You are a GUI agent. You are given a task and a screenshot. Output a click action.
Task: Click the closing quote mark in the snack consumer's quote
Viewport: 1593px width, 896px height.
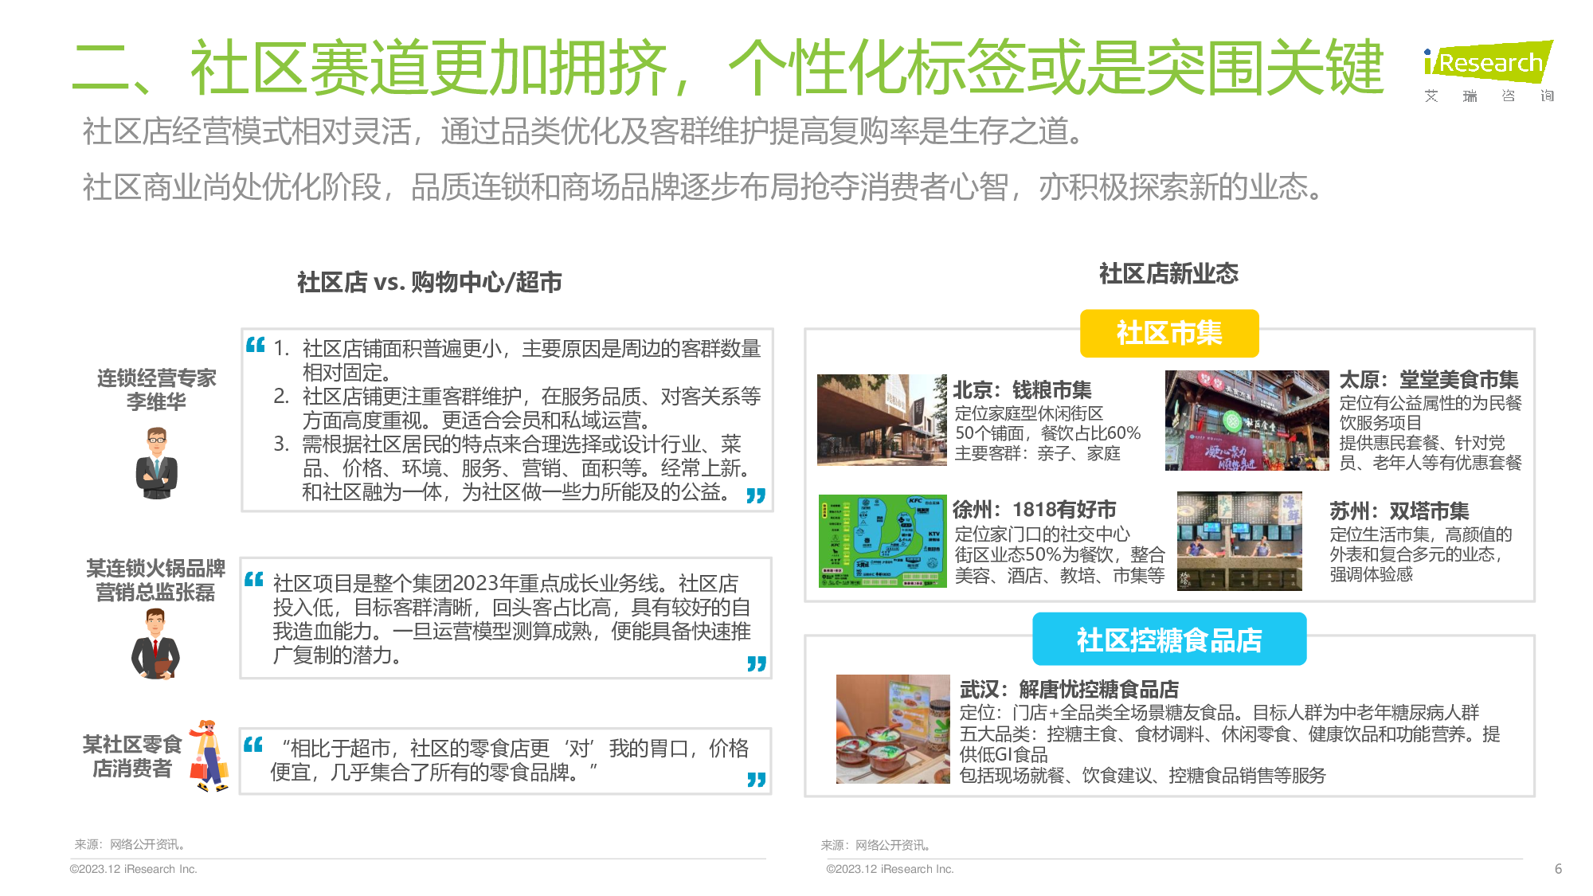pos(756,779)
